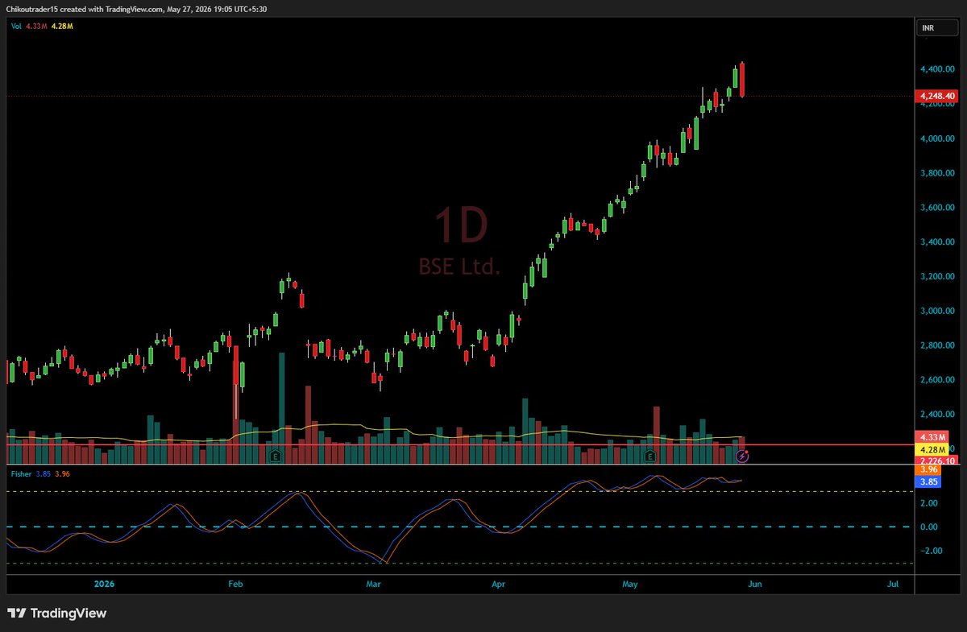Click the 2,400.00 price axis label

pyautogui.click(x=939, y=414)
